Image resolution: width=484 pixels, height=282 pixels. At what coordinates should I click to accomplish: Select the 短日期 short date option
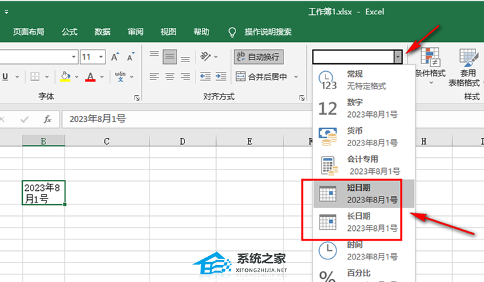click(364, 194)
